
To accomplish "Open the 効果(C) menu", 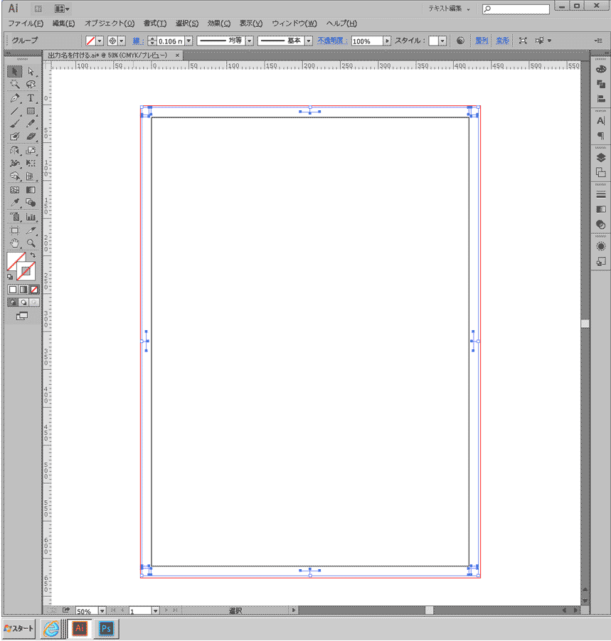I will (x=218, y=23).
